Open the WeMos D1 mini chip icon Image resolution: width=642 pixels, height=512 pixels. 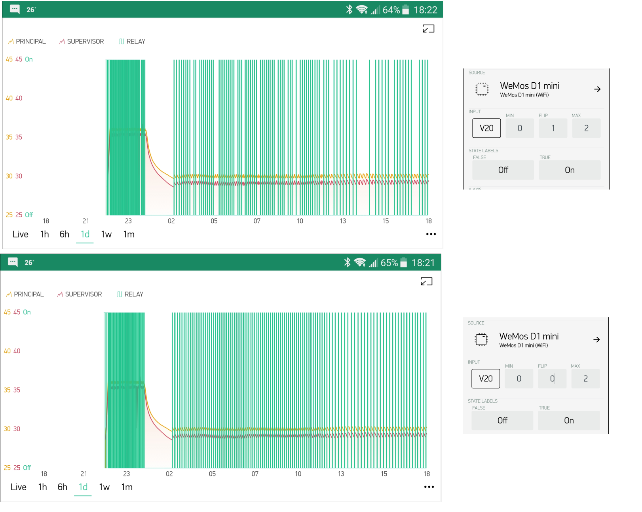pyautogui.click(x=482, y=89)
